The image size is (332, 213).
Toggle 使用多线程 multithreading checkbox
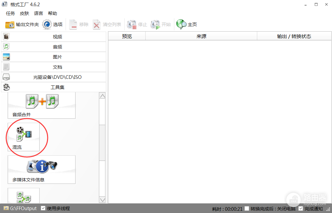pos(43,208)
